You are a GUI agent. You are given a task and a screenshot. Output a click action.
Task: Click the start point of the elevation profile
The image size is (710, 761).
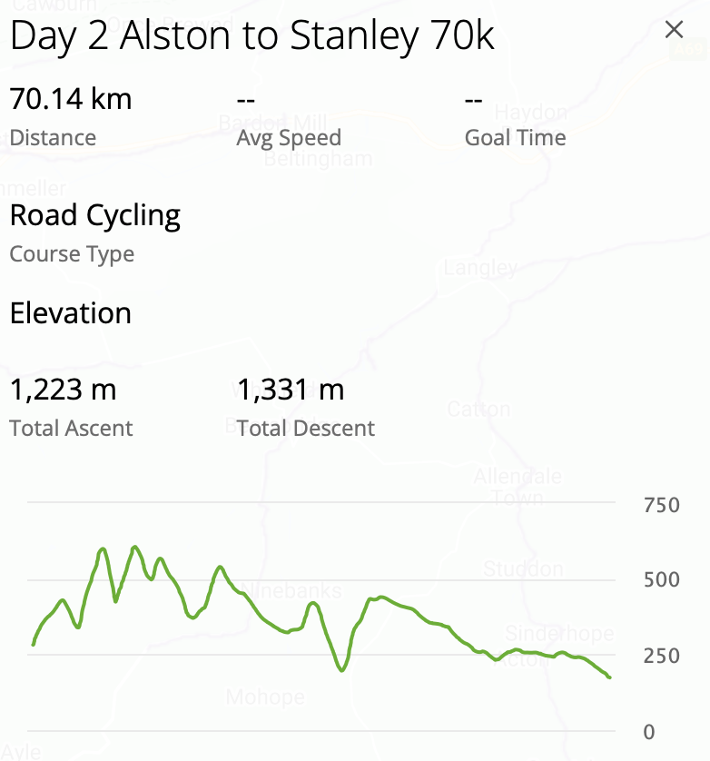[34, 644]
